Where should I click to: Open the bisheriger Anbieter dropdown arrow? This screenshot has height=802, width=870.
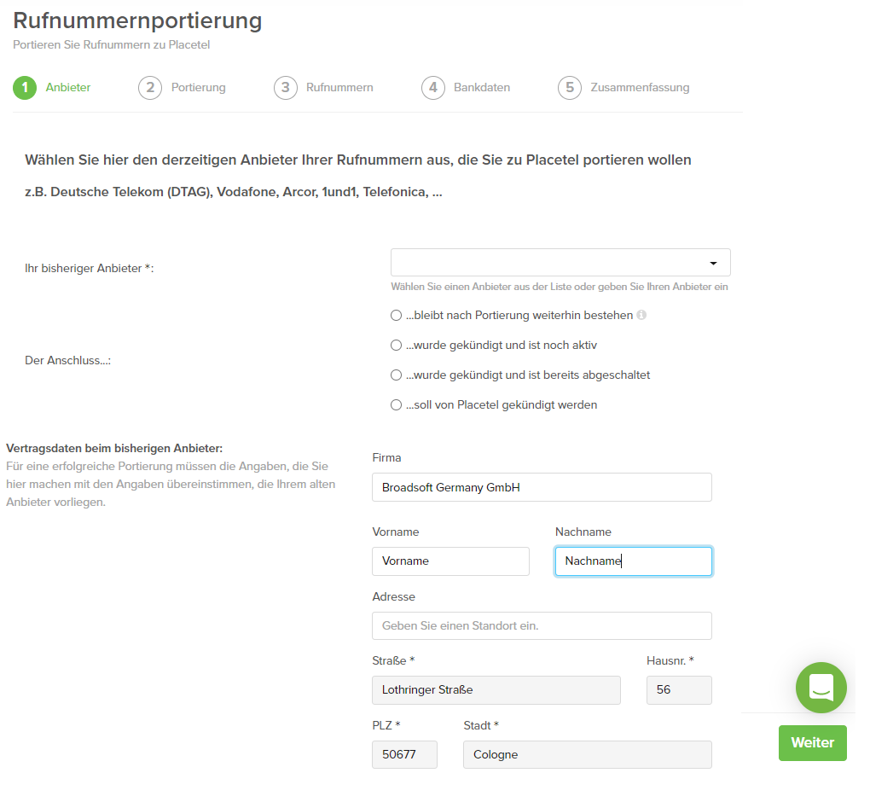click(714, 263)
